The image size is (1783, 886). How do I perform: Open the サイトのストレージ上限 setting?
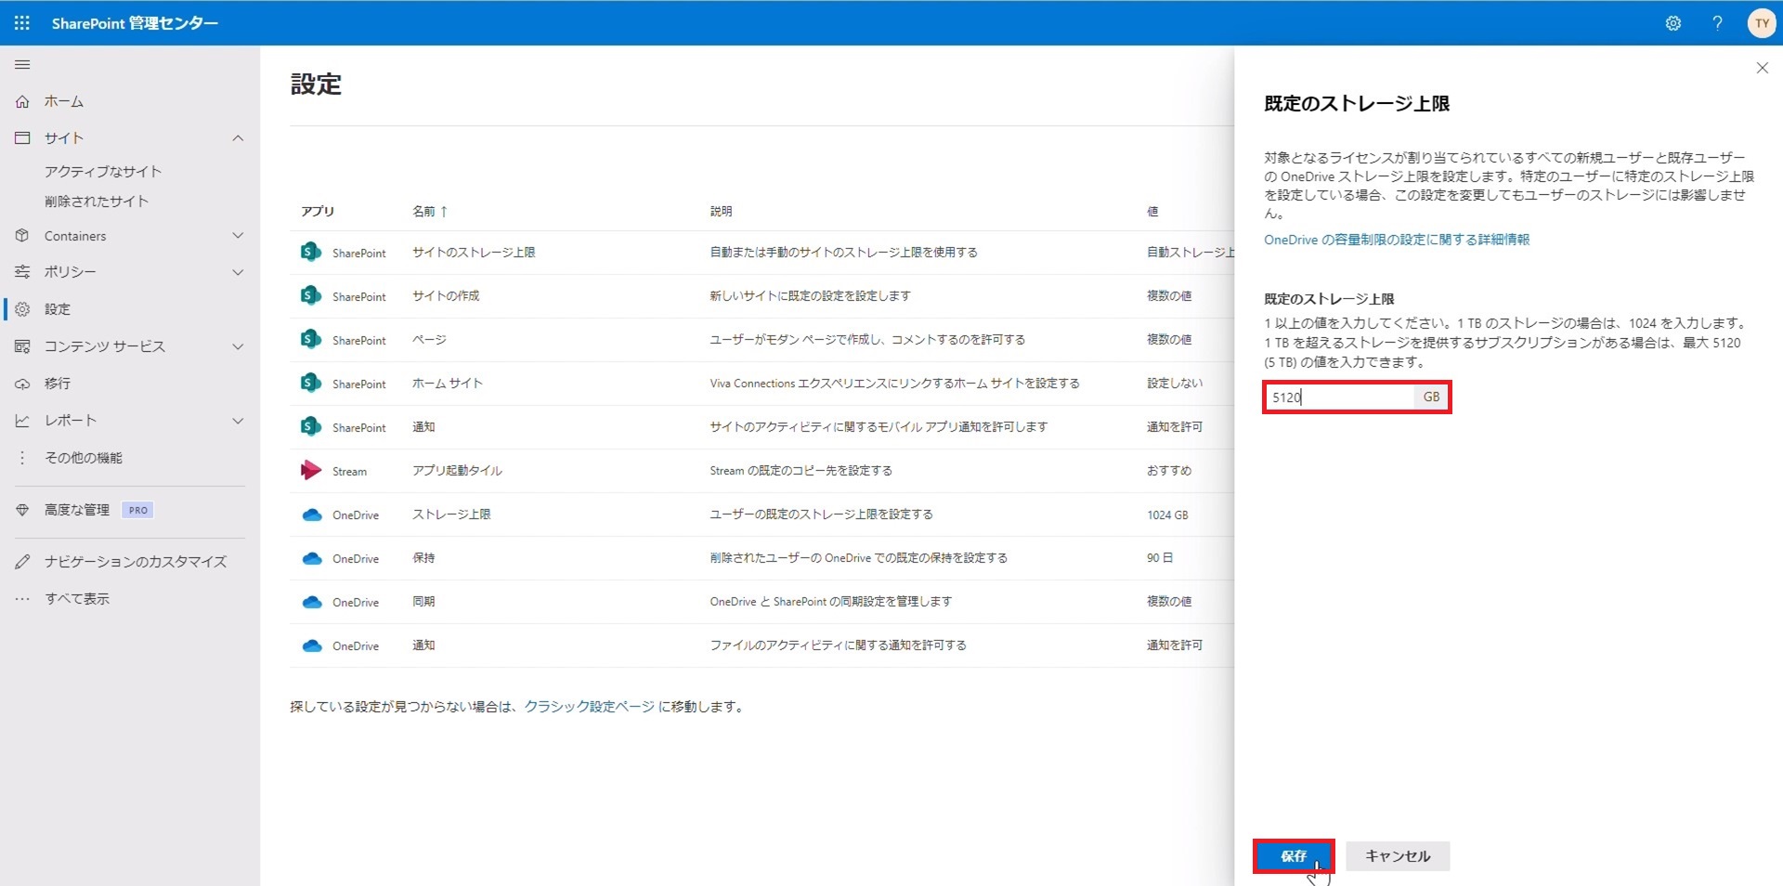(x=474, y=252)
